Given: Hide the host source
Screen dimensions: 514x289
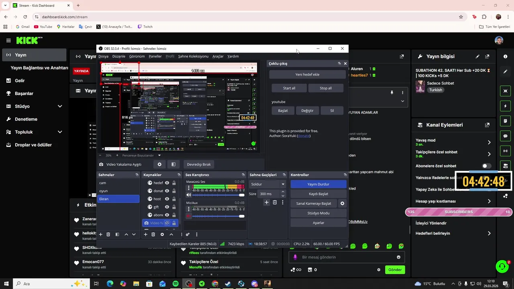Looking at the screenshot, I should click(167, 199).
